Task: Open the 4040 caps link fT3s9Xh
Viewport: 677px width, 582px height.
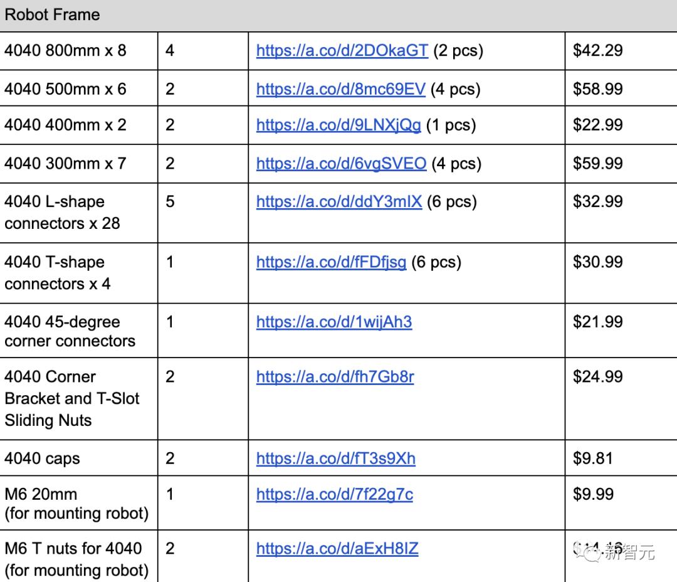Action: [x=335, y=458]
